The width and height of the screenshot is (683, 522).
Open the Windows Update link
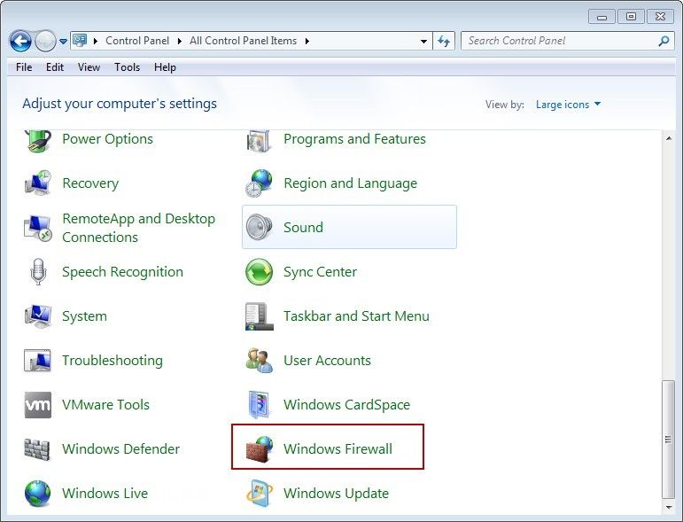click(x=336, y=494)
